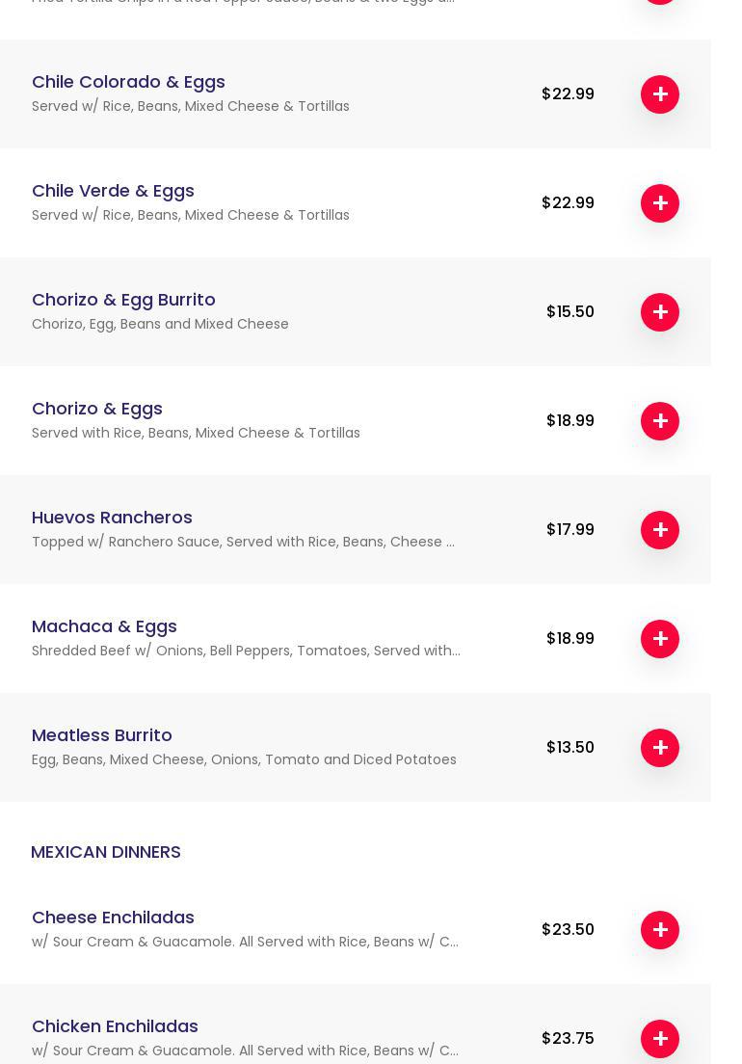This screenshot has height=1064, width=742.
Task: Open the Meatless Burrito item name
Action: coord(102,735)
